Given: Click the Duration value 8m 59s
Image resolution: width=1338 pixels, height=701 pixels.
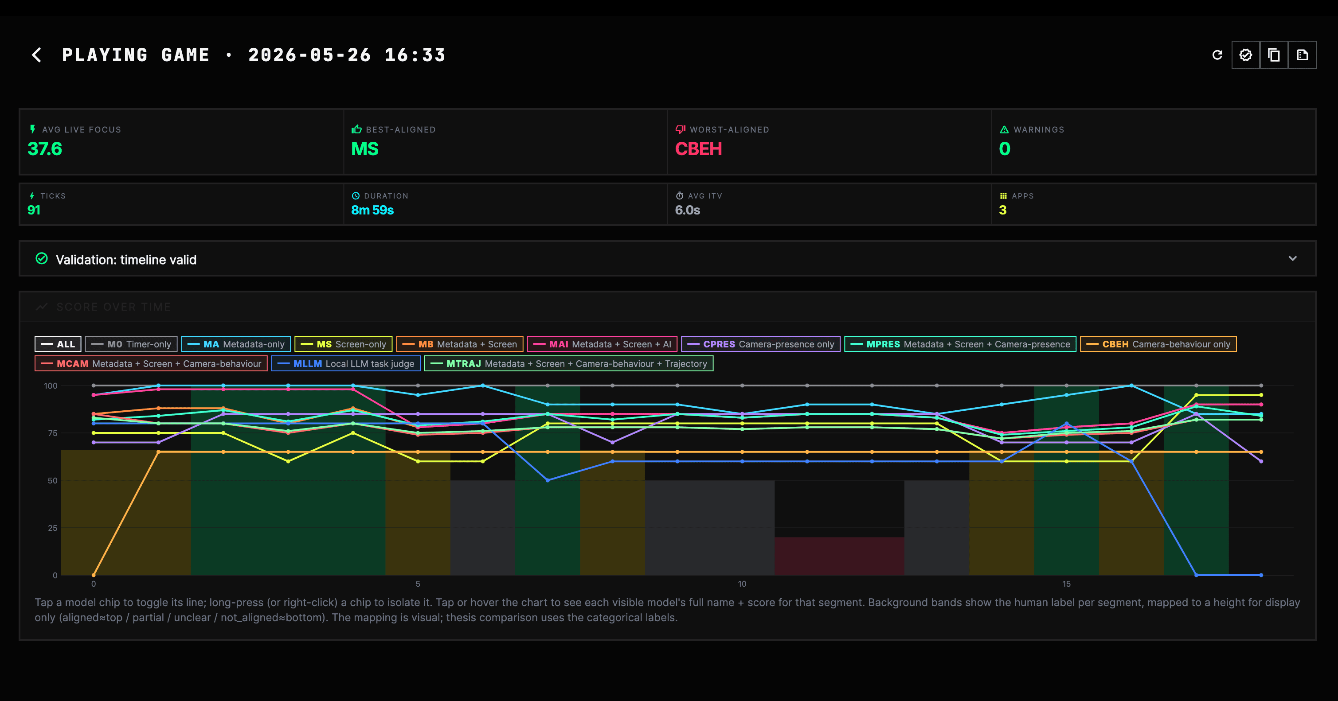Looking at the screenshot, I should pos(372,210).
